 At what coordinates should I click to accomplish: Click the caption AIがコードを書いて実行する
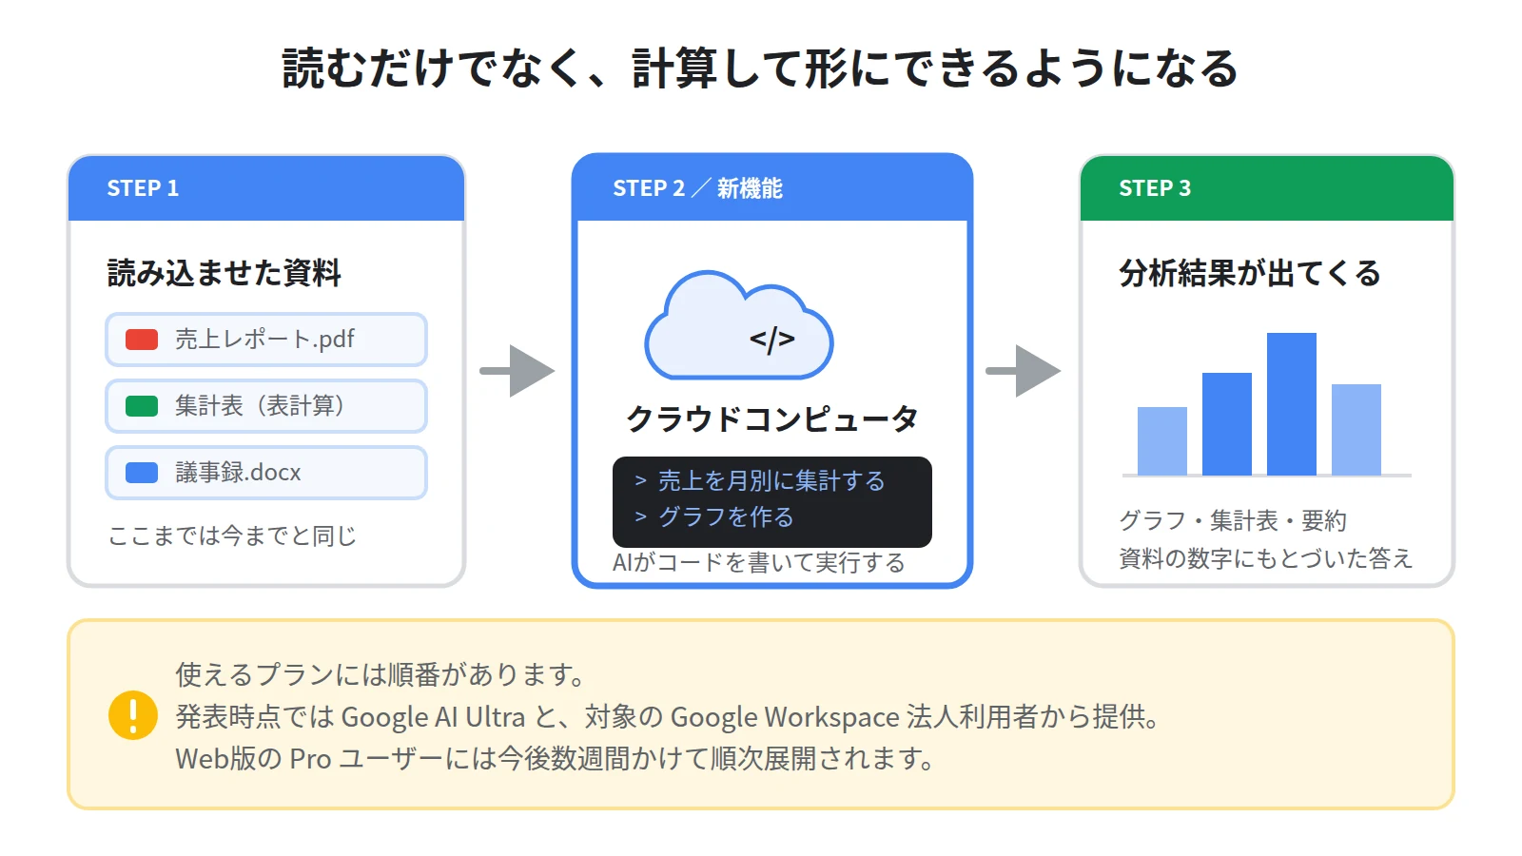(x=758, y=563)
